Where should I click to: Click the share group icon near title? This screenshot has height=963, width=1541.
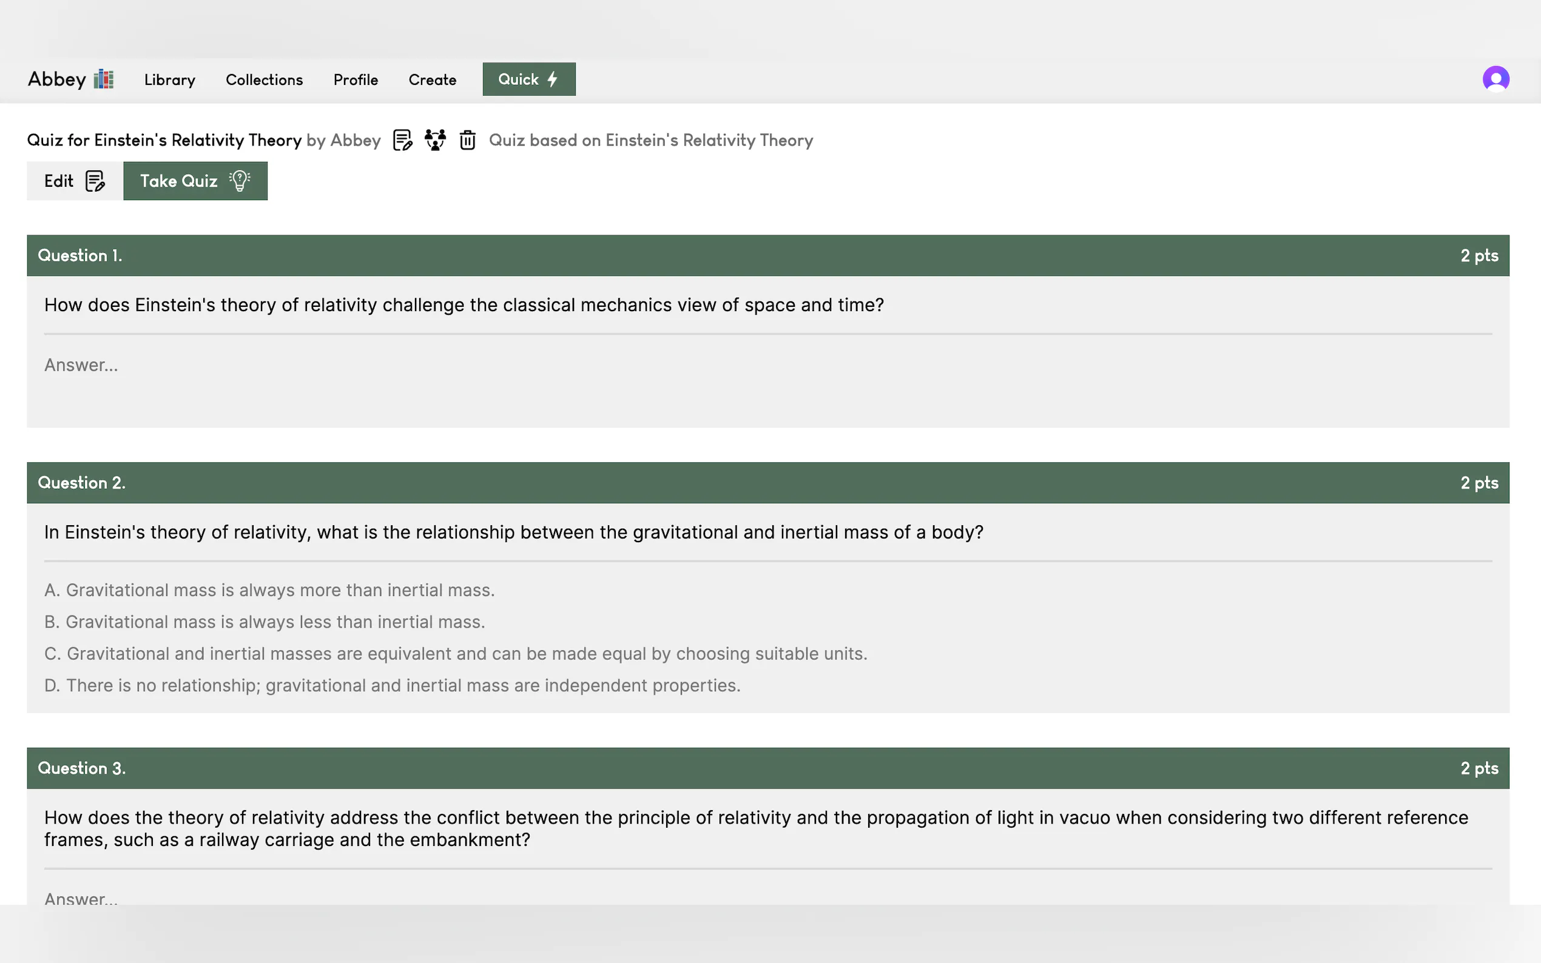435,140
